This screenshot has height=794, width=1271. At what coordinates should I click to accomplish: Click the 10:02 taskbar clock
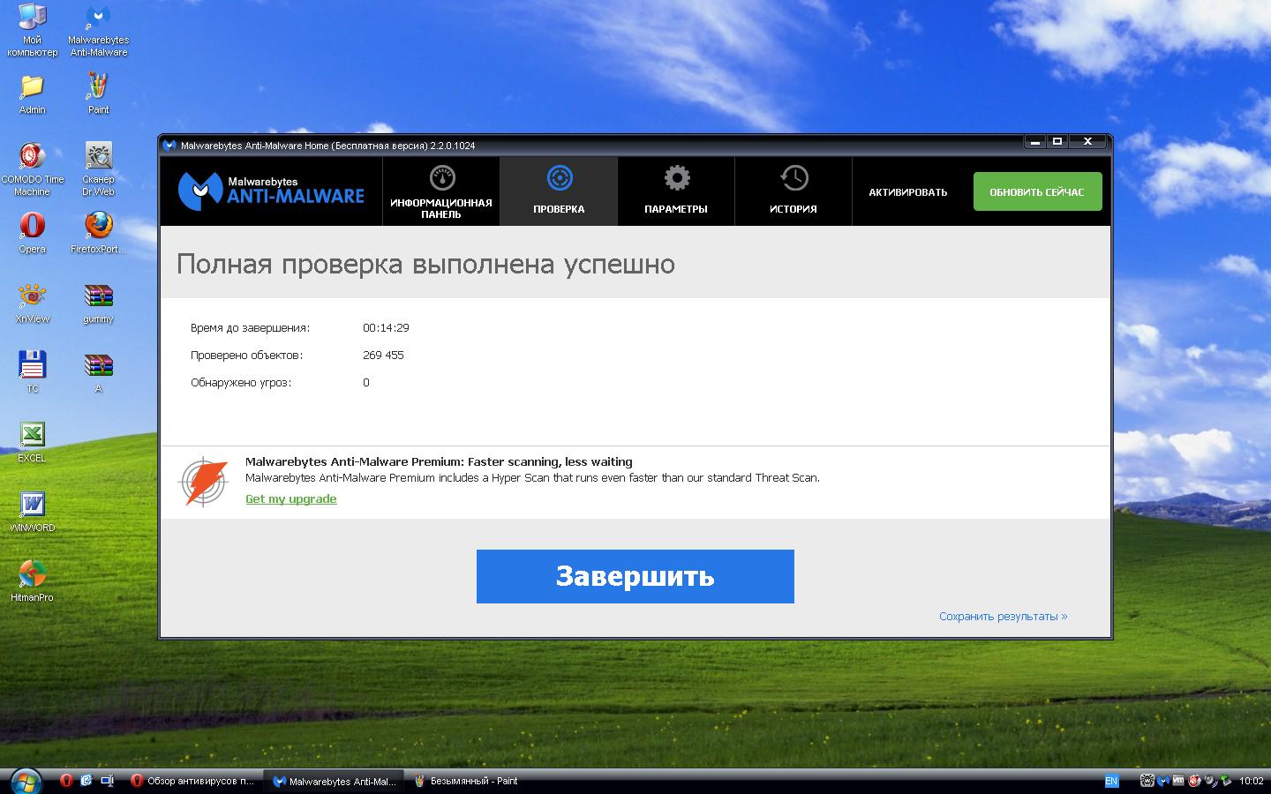point(1251,781)
